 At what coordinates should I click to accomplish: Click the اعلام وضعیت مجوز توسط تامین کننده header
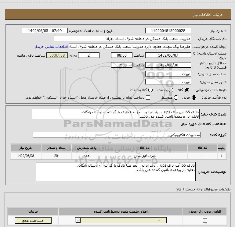click(121, 211)
